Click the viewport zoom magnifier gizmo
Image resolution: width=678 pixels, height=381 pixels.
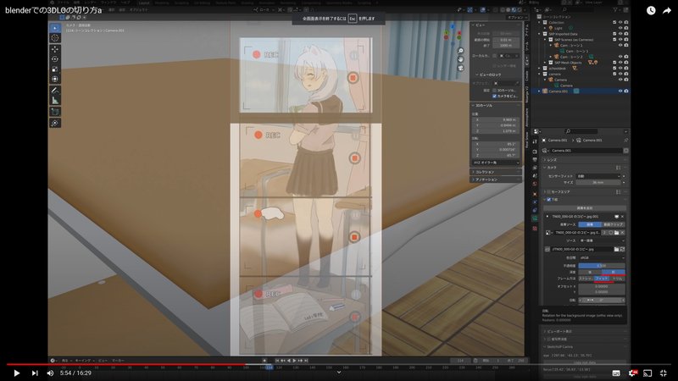[460, 51]
